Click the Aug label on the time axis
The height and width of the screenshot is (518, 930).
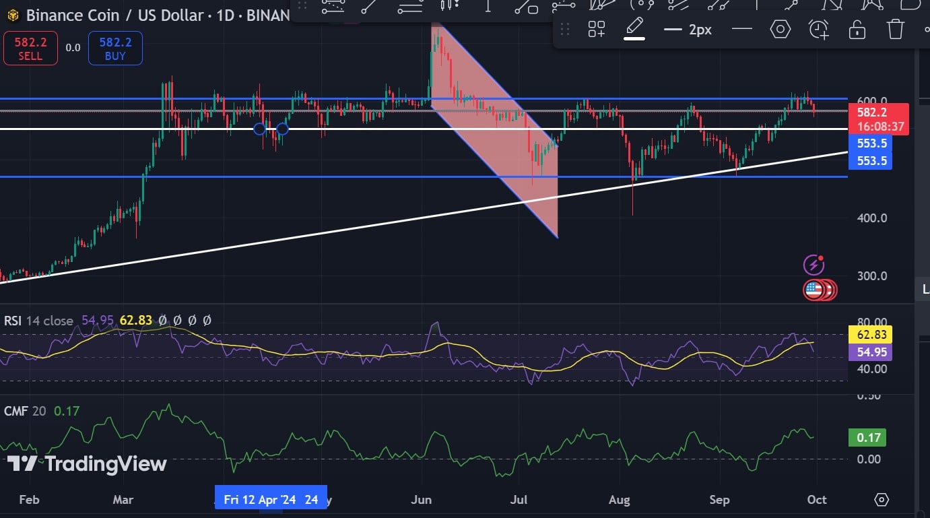(619, 500)
